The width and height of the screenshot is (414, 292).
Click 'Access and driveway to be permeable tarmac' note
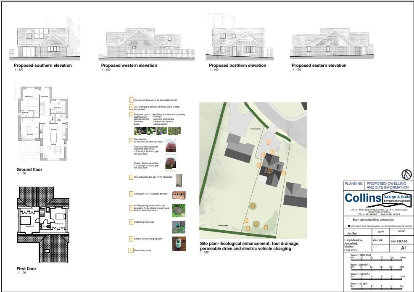pos(156,100)
